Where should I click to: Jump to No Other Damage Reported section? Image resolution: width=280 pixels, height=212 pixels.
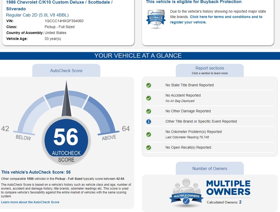click(x=188, y=111)
